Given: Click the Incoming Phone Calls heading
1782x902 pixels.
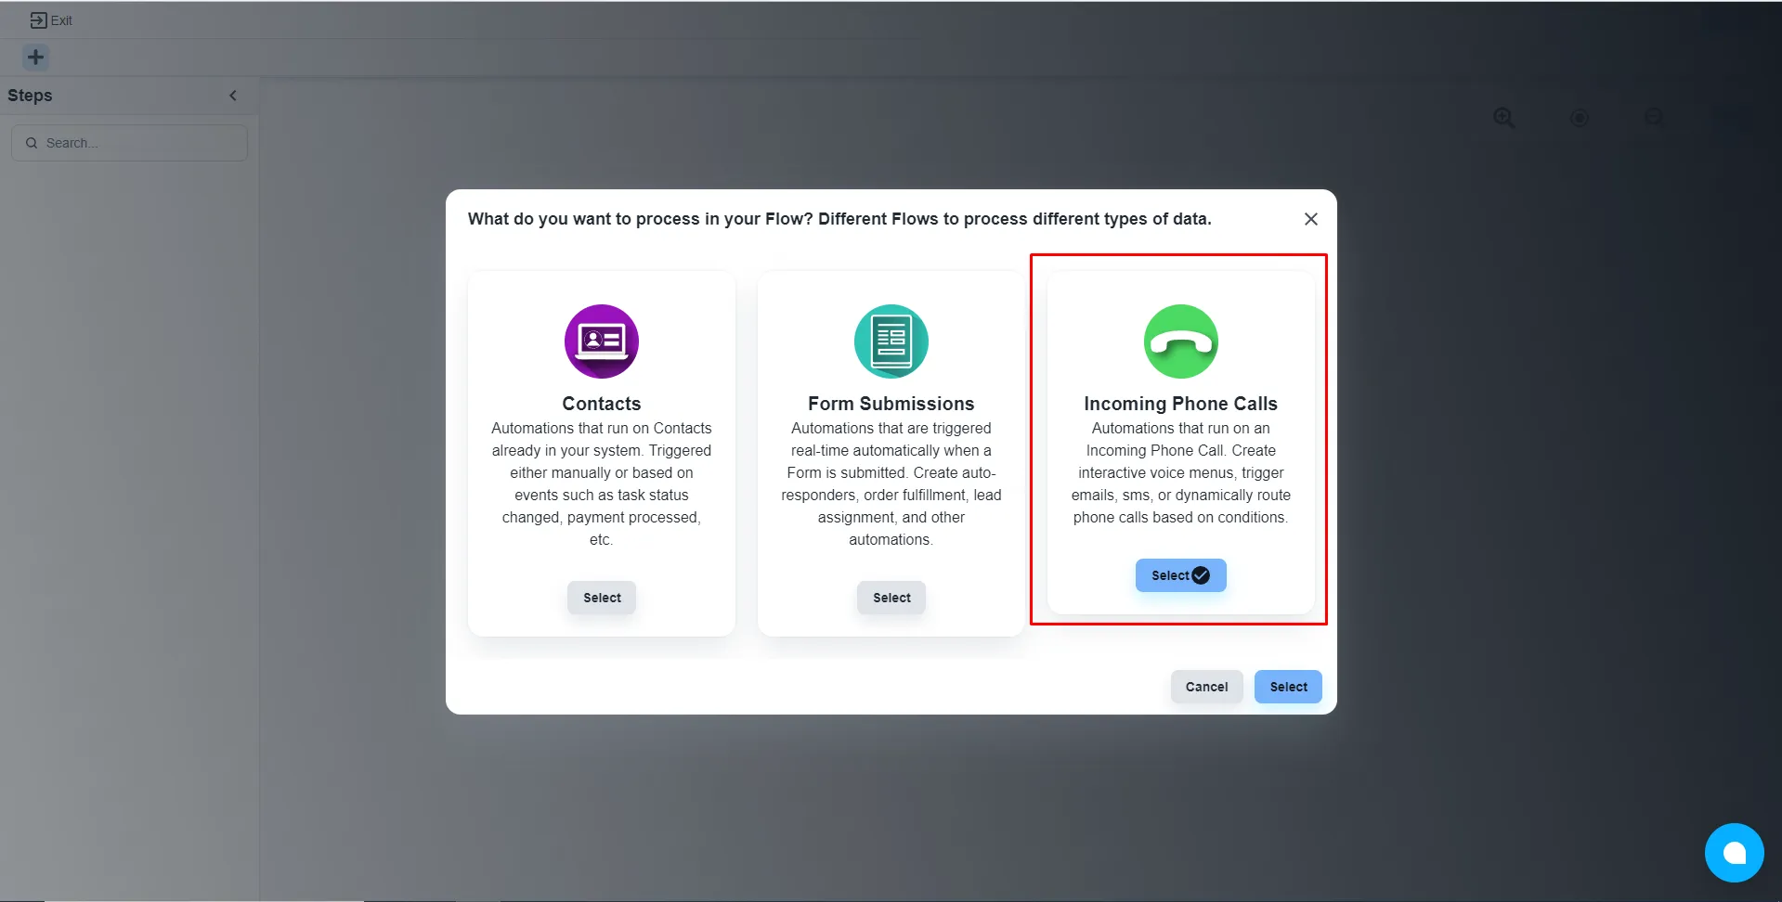Looking at the screenshot, I should 1181,404.
